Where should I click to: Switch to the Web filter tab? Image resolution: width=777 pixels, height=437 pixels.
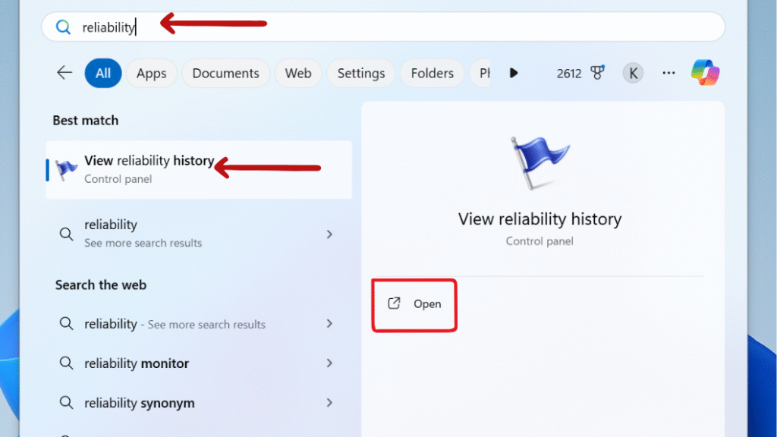point(297,74)
